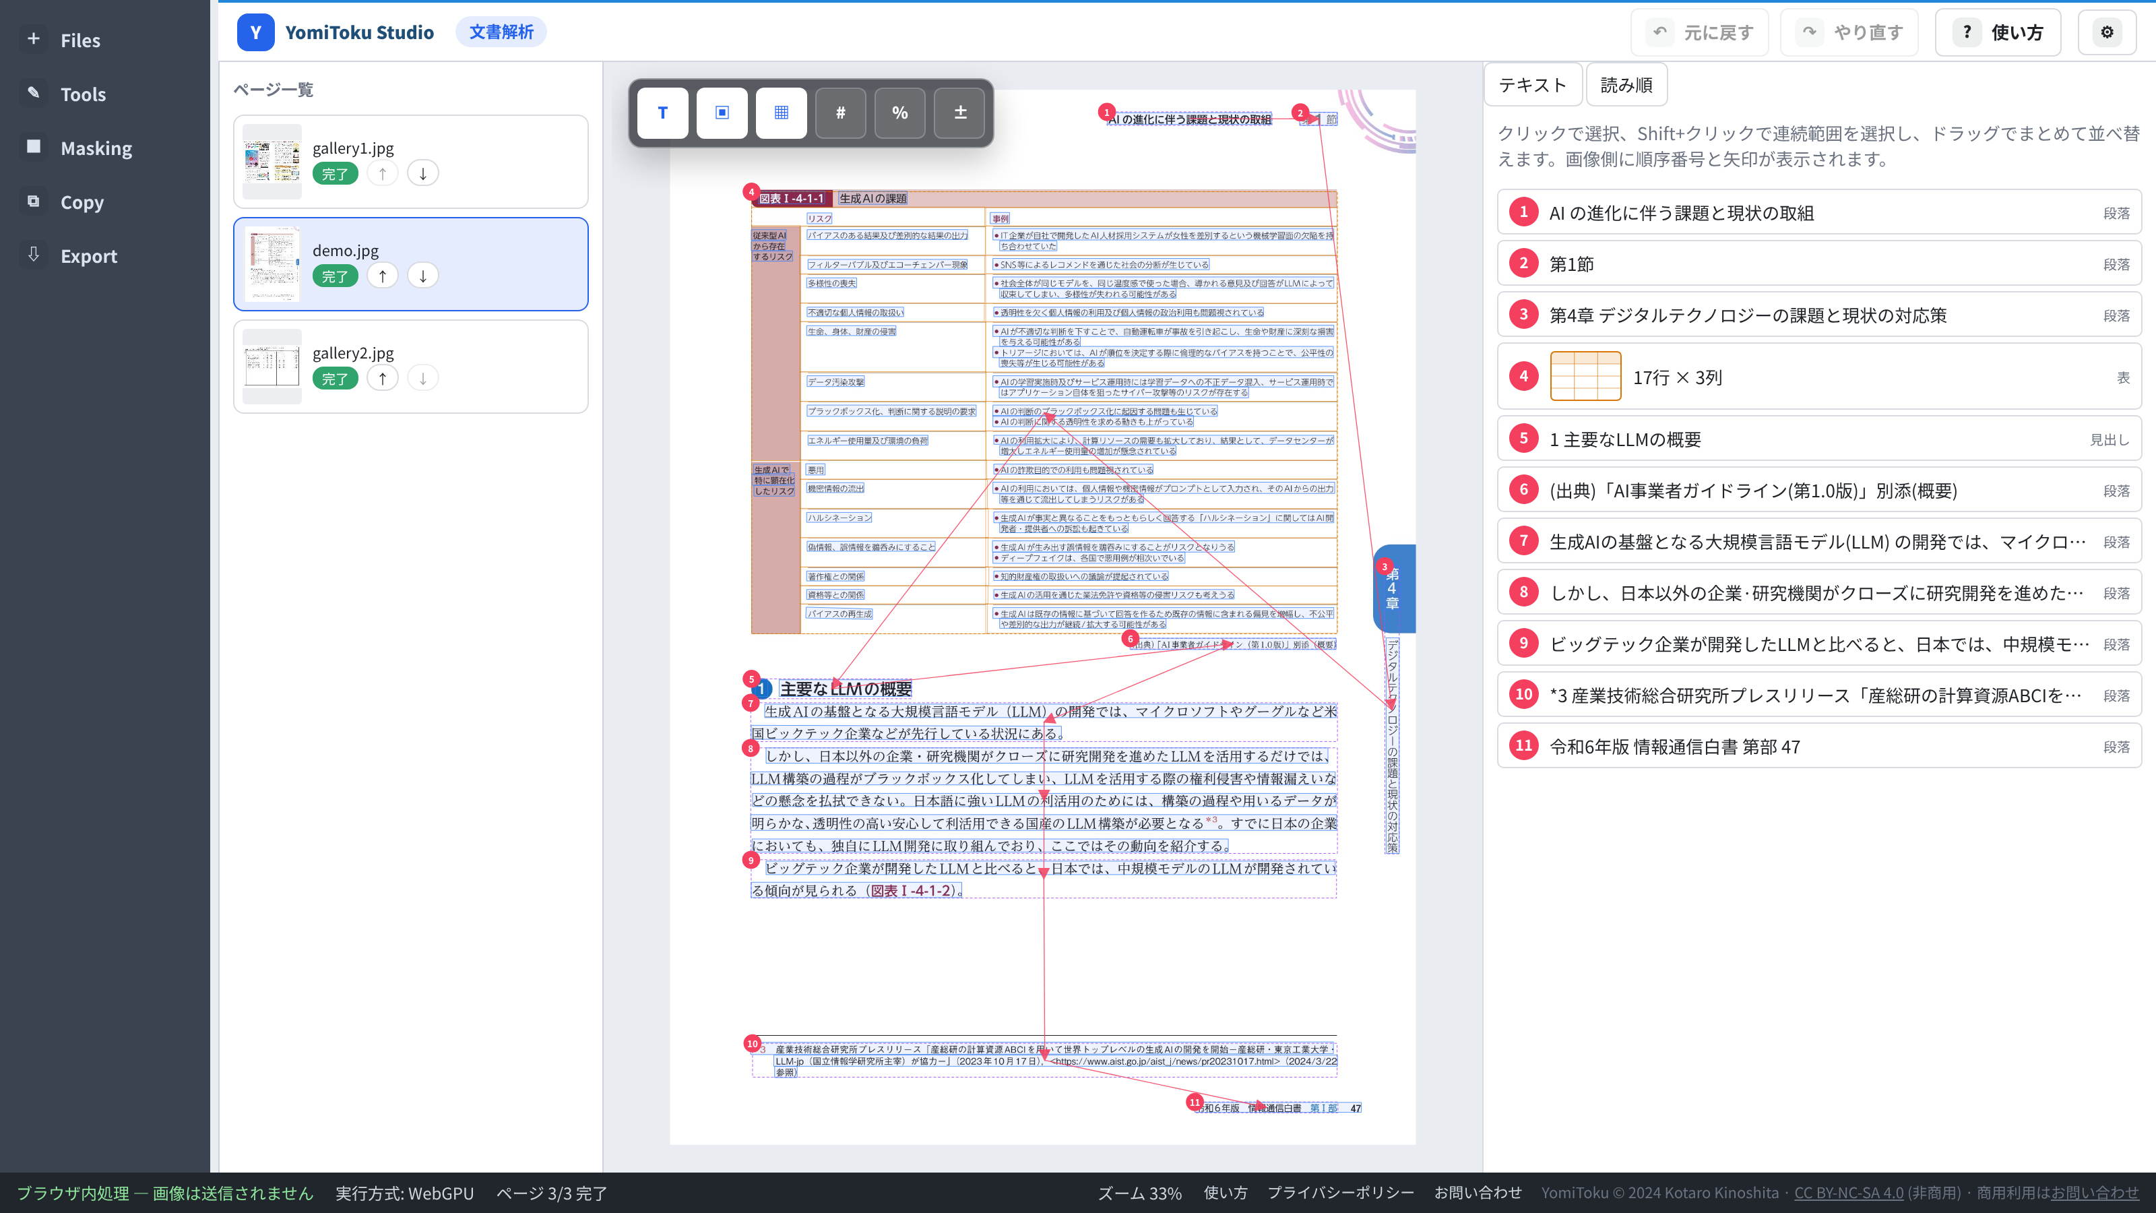Click the 元に戻す undo button
This screenshot has width=2156, height=1213.
pos(1700,32)
